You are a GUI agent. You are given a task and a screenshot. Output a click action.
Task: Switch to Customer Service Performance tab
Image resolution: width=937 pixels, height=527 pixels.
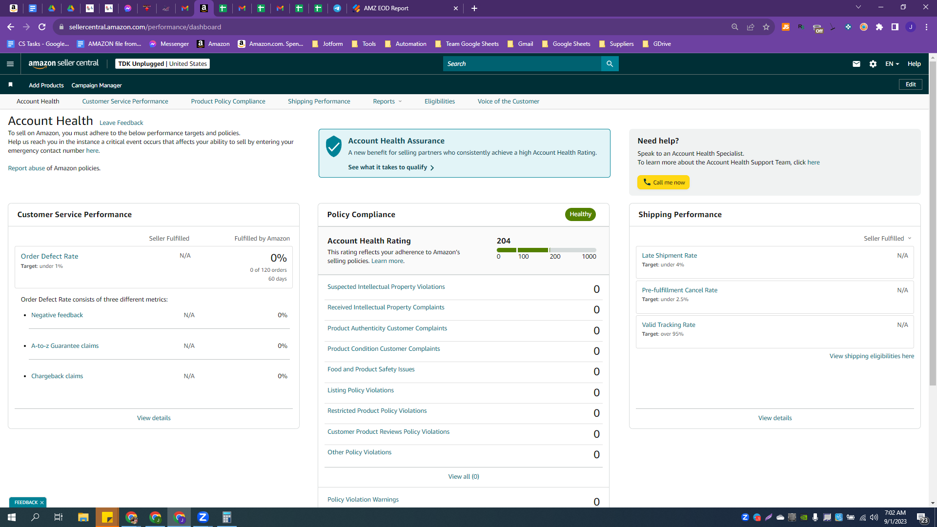point(125,101)
